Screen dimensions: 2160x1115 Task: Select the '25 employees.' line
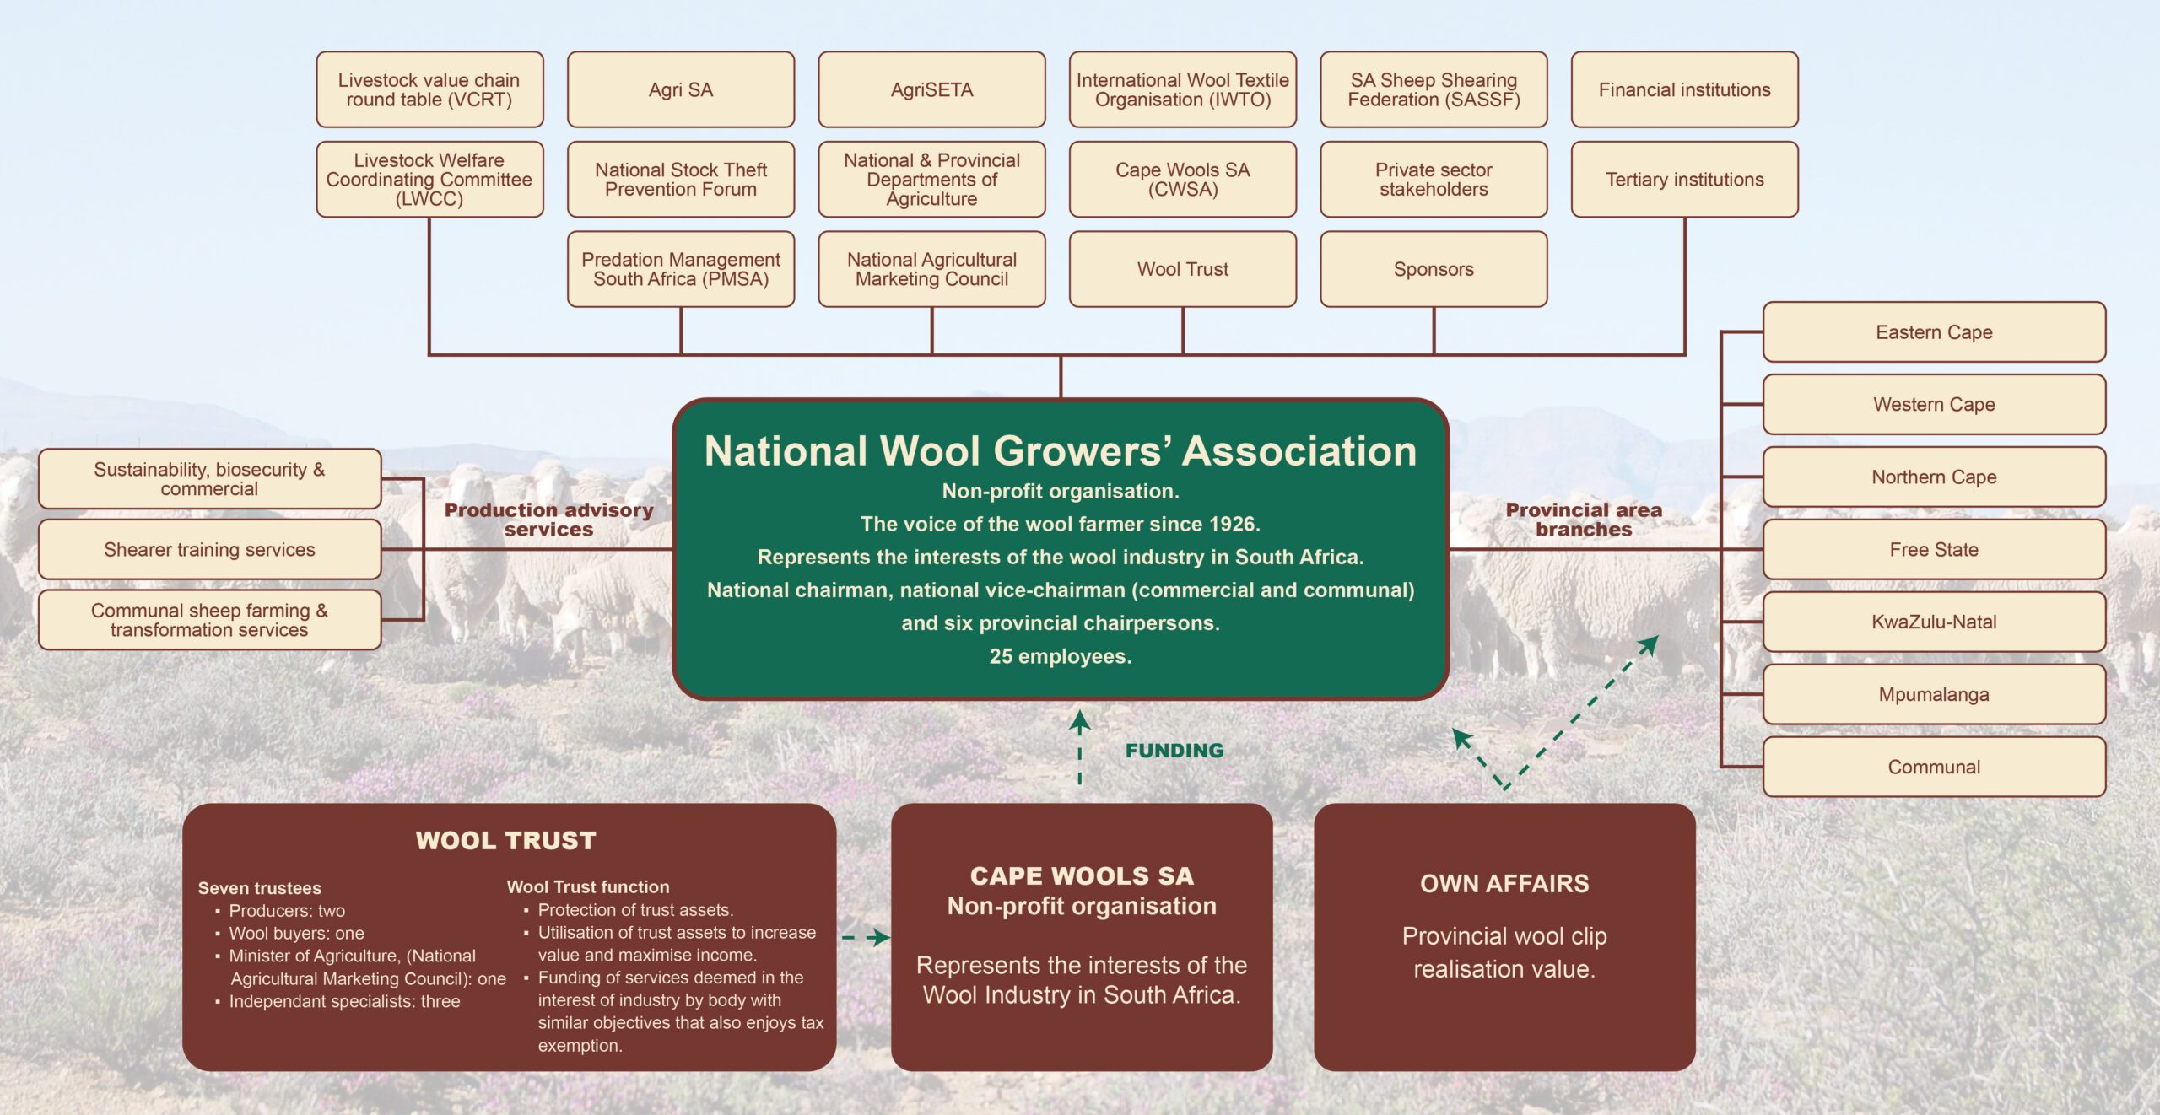1061,656
